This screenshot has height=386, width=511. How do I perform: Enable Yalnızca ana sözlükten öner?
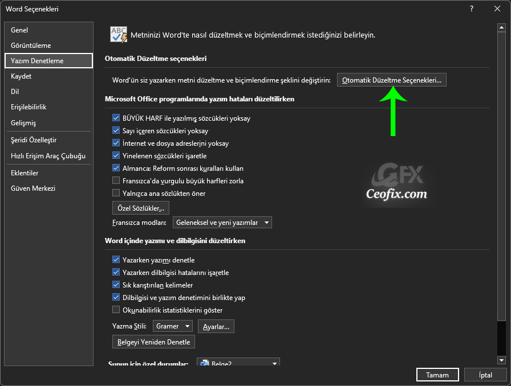tap(116, 193)
